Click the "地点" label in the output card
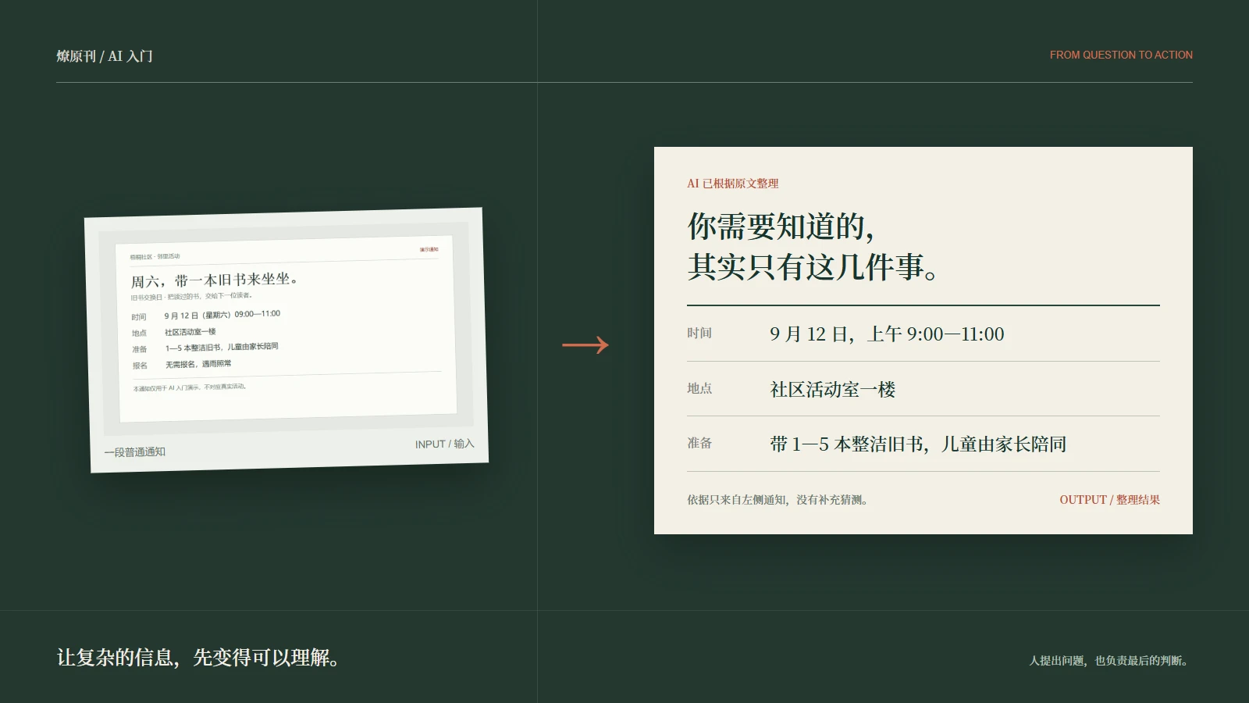 point(699,388)
